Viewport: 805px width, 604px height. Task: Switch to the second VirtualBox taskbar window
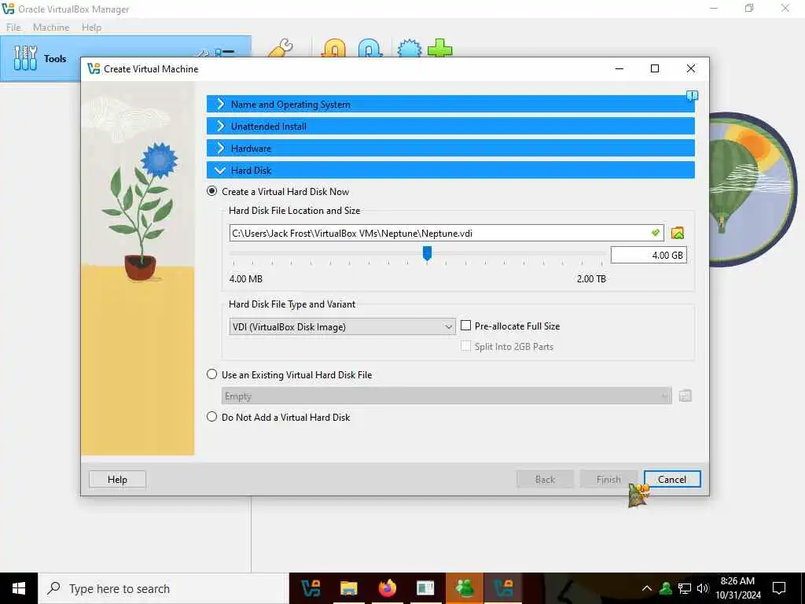click(502, 588)
